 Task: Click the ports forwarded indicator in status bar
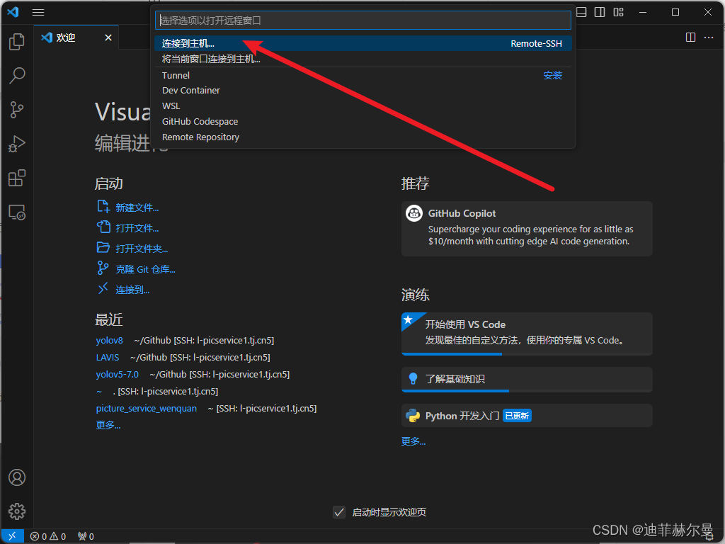(x=86, y=536)
